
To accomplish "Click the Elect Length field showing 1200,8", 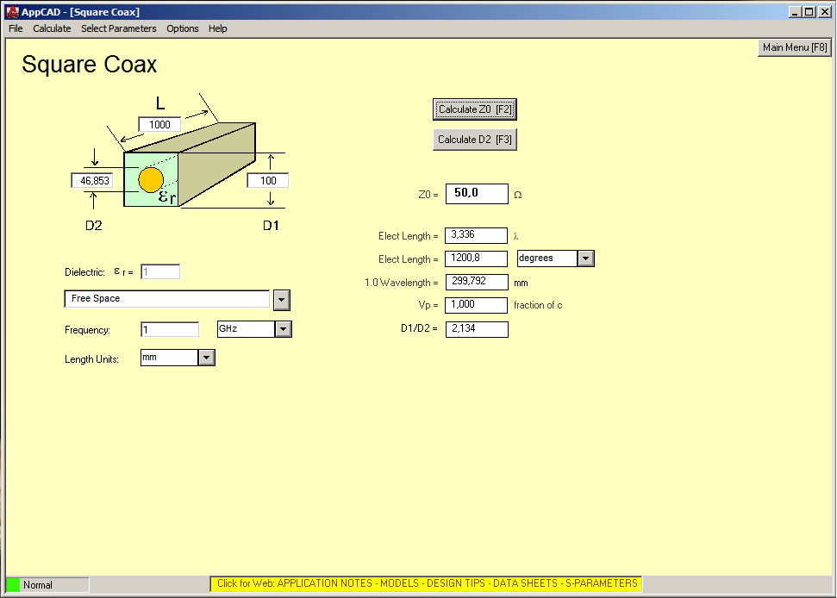I will (476, 259).
